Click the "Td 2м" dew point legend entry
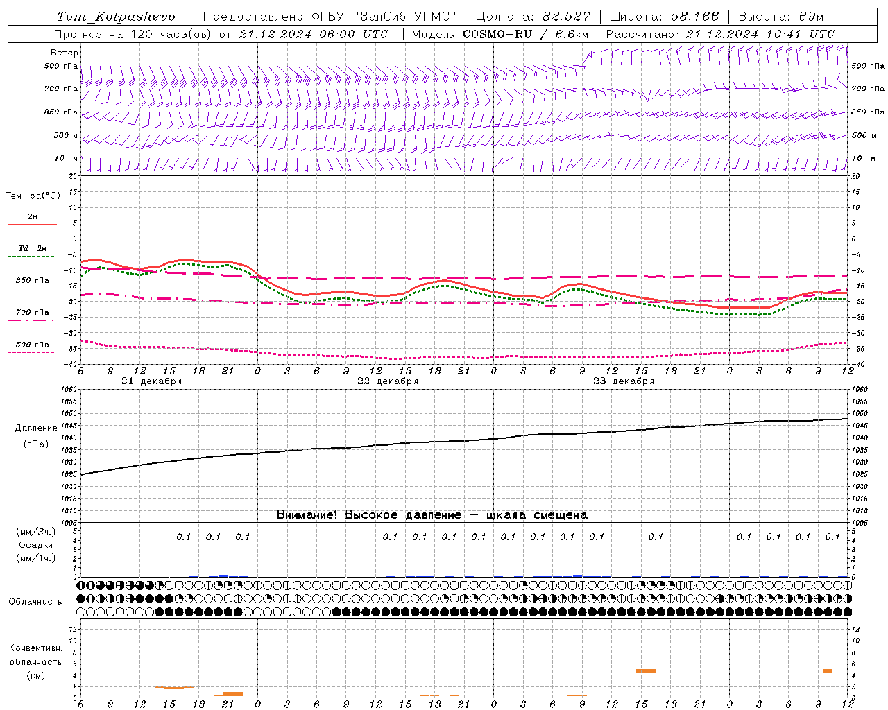Screen dimensions: 888x710 point(33,248)
